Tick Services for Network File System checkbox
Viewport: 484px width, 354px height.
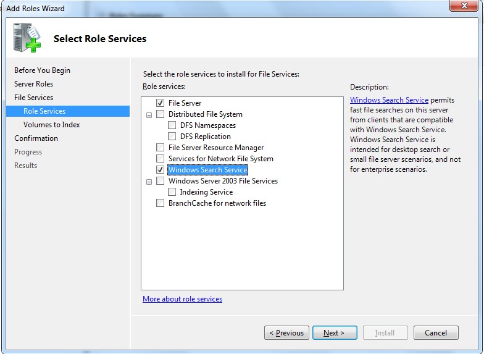pyautogui.click(x=161, y=158)
